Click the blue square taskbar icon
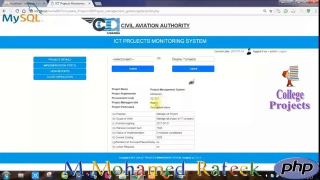This screenshot has height=180, width=320. pos(35,175)
